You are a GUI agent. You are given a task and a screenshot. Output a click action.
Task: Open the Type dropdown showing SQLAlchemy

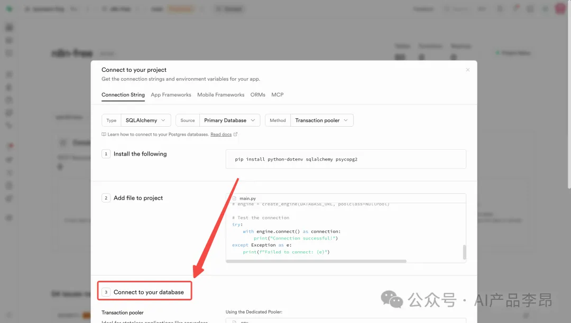pyautogui.click(x=145, y=120)
